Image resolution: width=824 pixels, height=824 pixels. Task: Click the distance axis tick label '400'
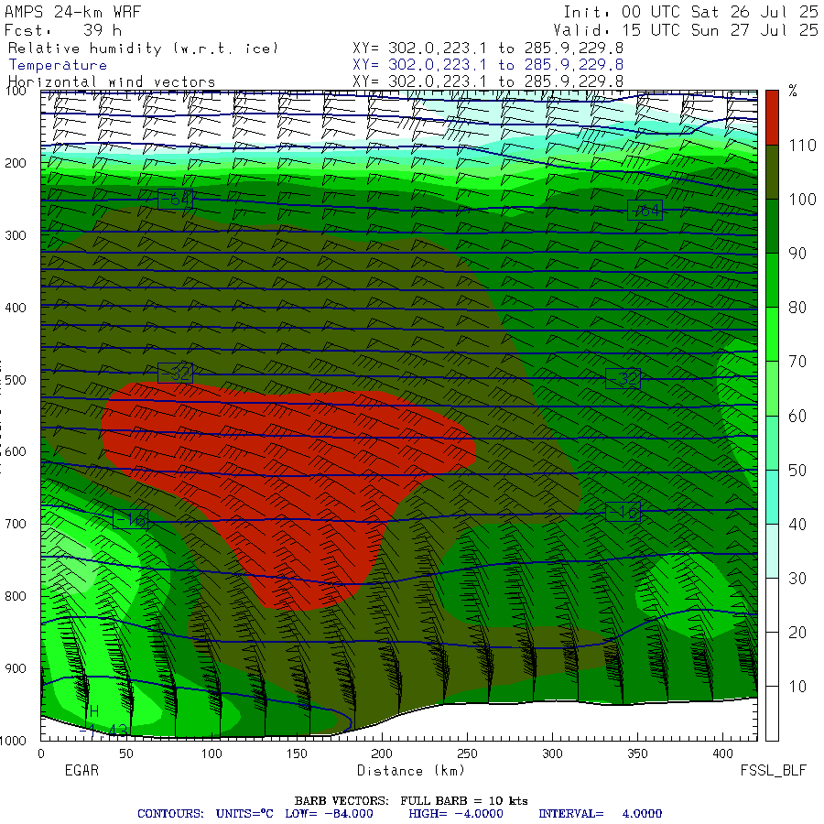pos(722,754)
